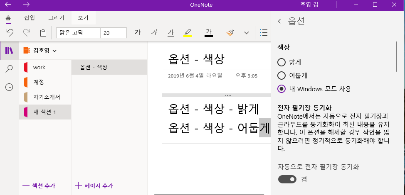
Task: Click the back arrow in title bar
Action: pos(8,5)
